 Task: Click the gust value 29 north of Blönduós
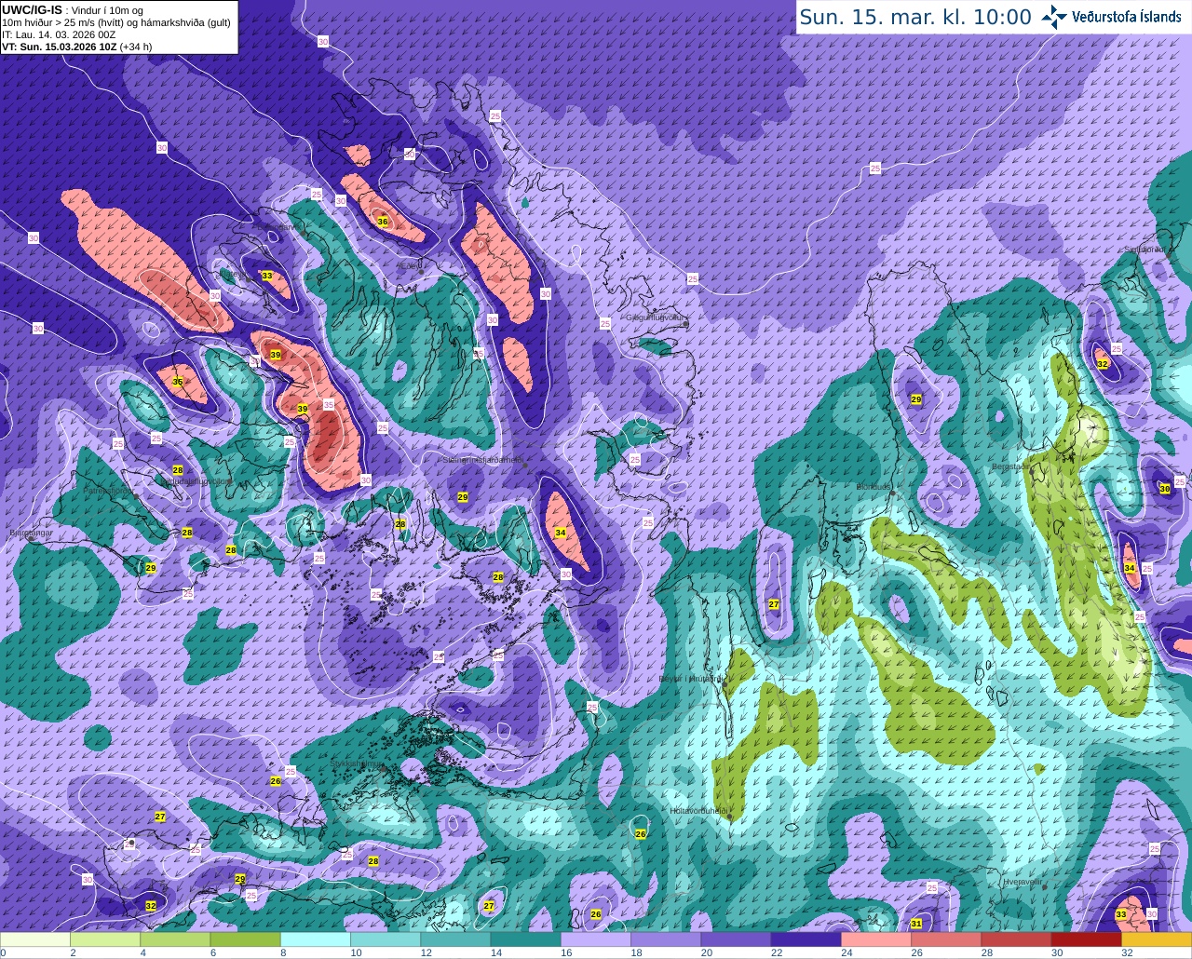coord(915,399)
